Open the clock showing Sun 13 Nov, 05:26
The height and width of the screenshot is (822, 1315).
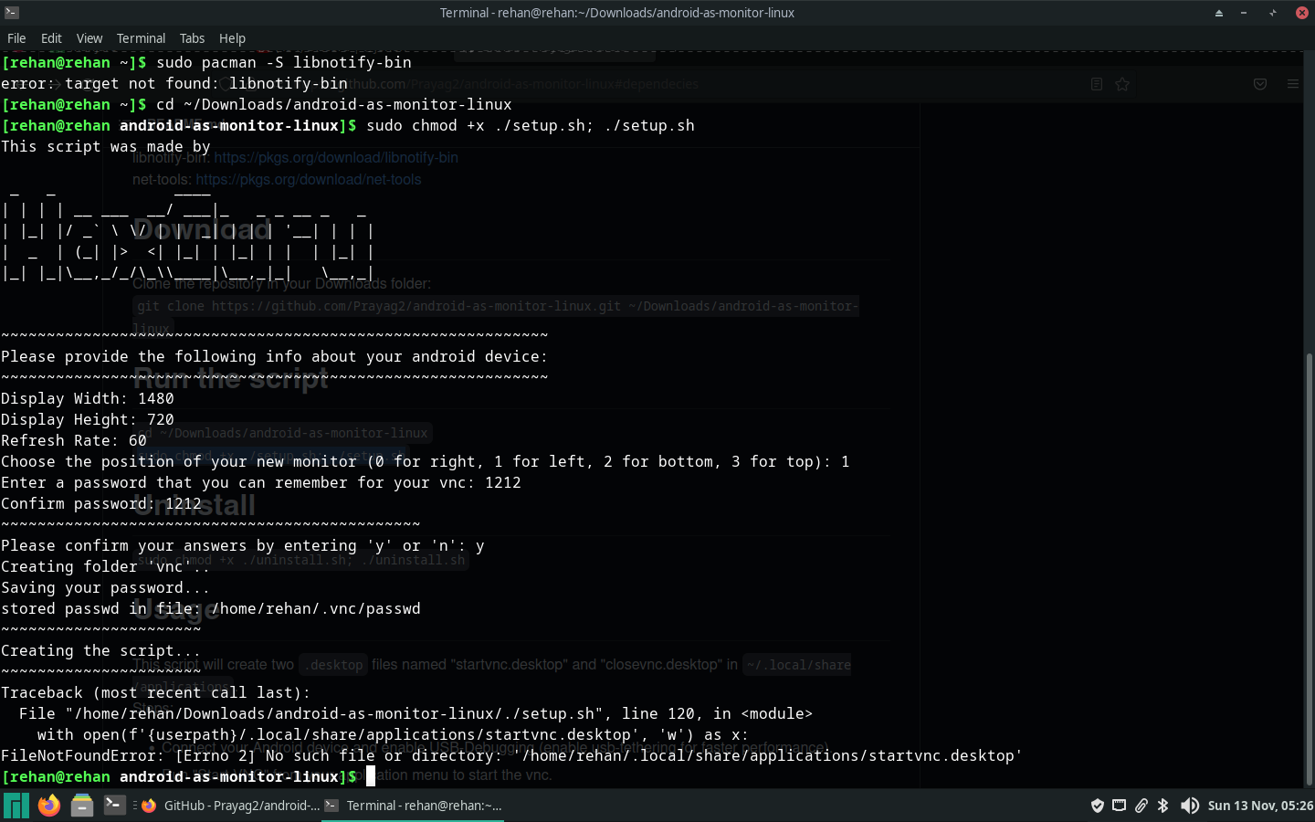pos(1260,806)
